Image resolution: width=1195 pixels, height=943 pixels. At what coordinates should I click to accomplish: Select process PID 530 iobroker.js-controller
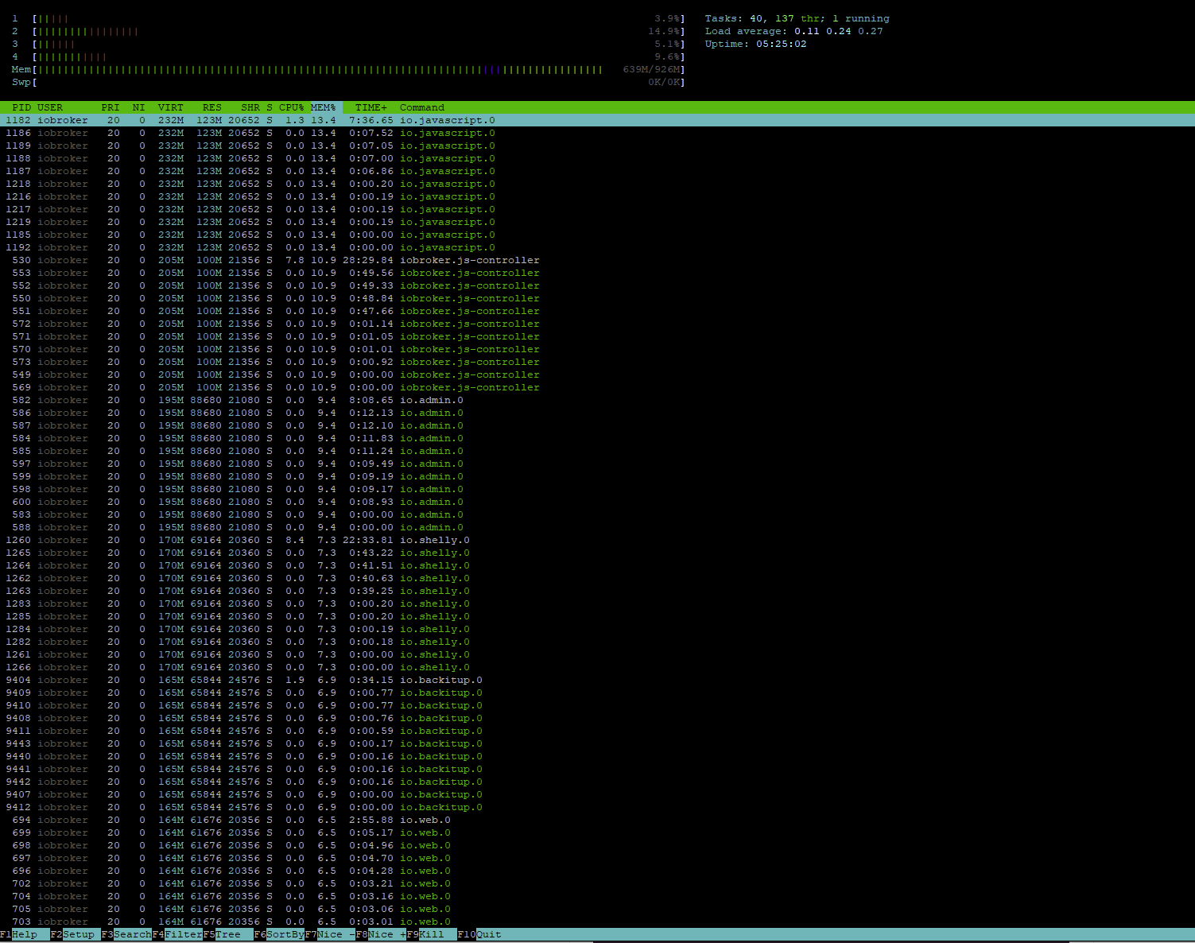(597, 260)
